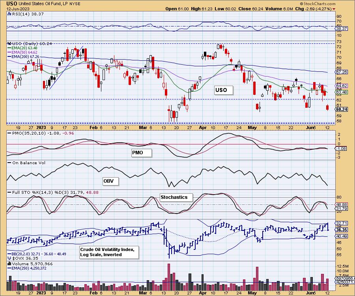
Task: Click the Stochastics annotation box
Action: click(176, 197)
